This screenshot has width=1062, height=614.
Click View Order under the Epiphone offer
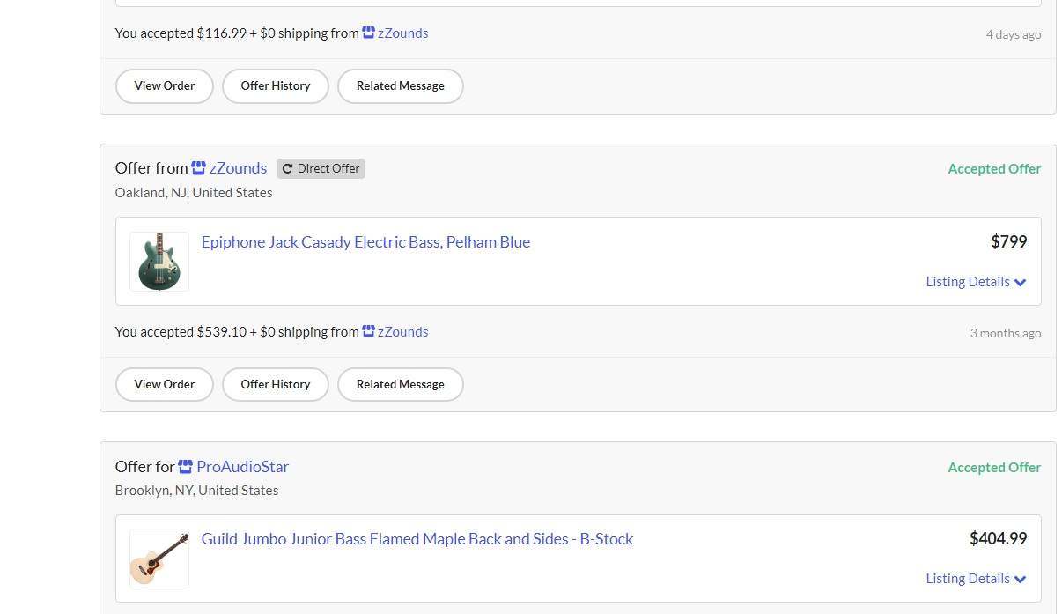tap(165, 385)
